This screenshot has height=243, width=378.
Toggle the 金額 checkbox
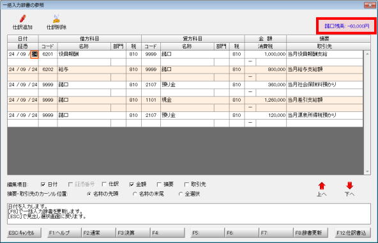pyautogui.click(x=132, y=185)
